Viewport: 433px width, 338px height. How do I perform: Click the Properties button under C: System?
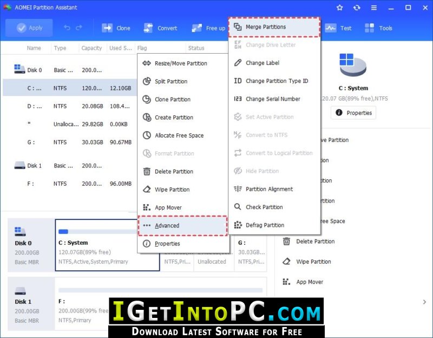tap(353, 113)
